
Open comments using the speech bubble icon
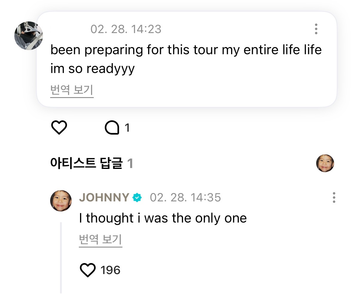point(112,127)
